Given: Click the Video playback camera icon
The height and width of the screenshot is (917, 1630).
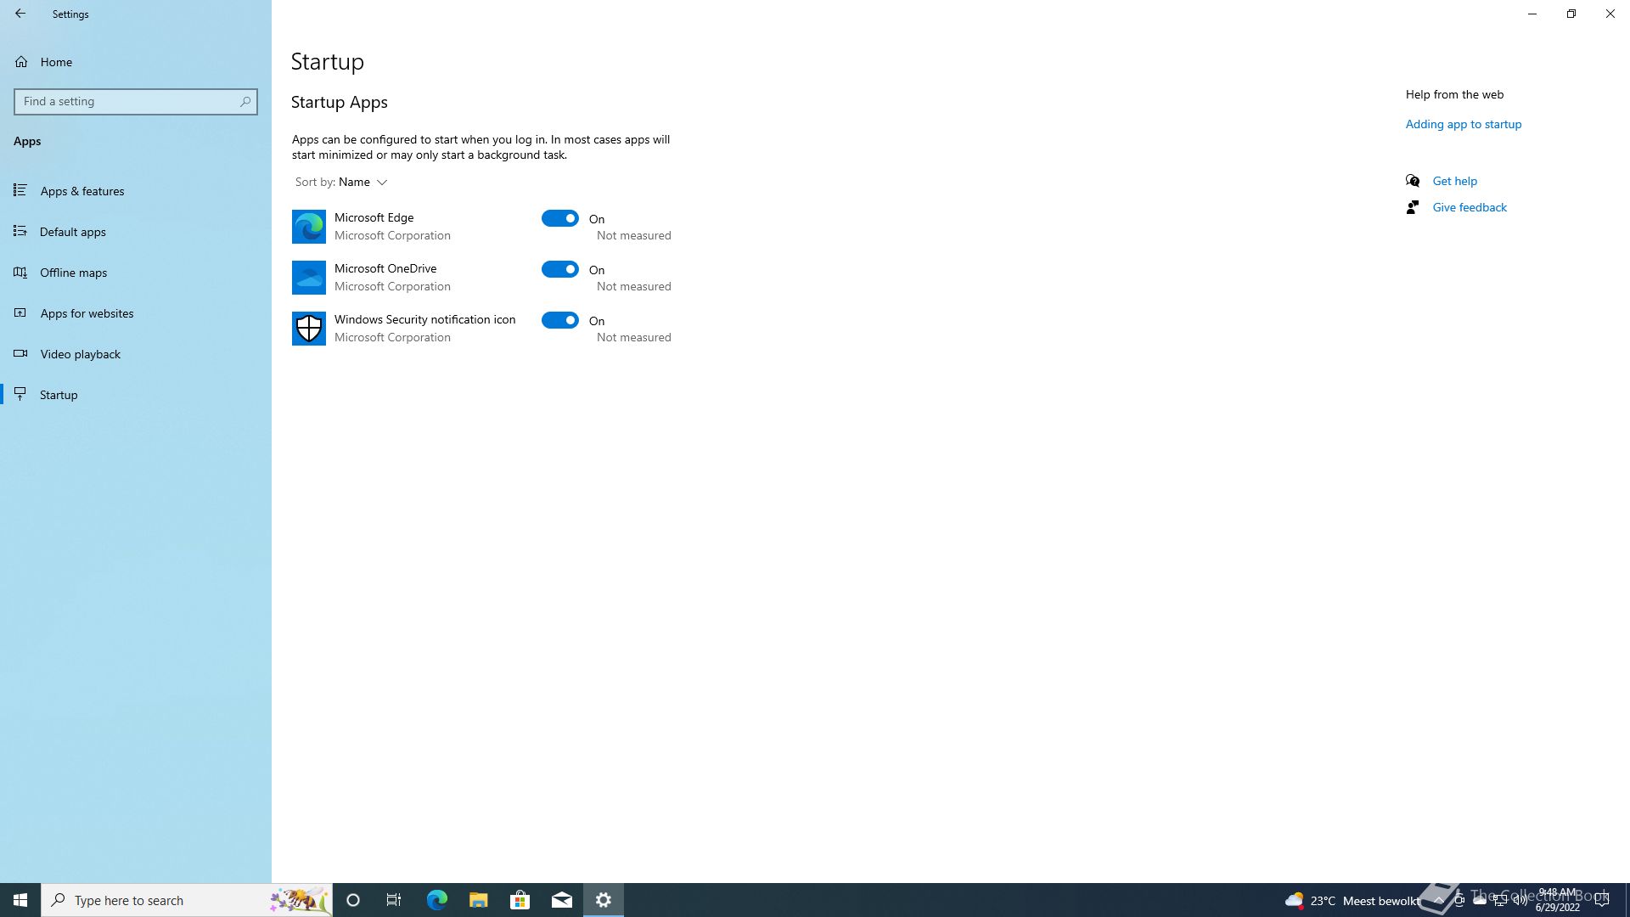Looking at the screenshot, I should click(20, 353).
